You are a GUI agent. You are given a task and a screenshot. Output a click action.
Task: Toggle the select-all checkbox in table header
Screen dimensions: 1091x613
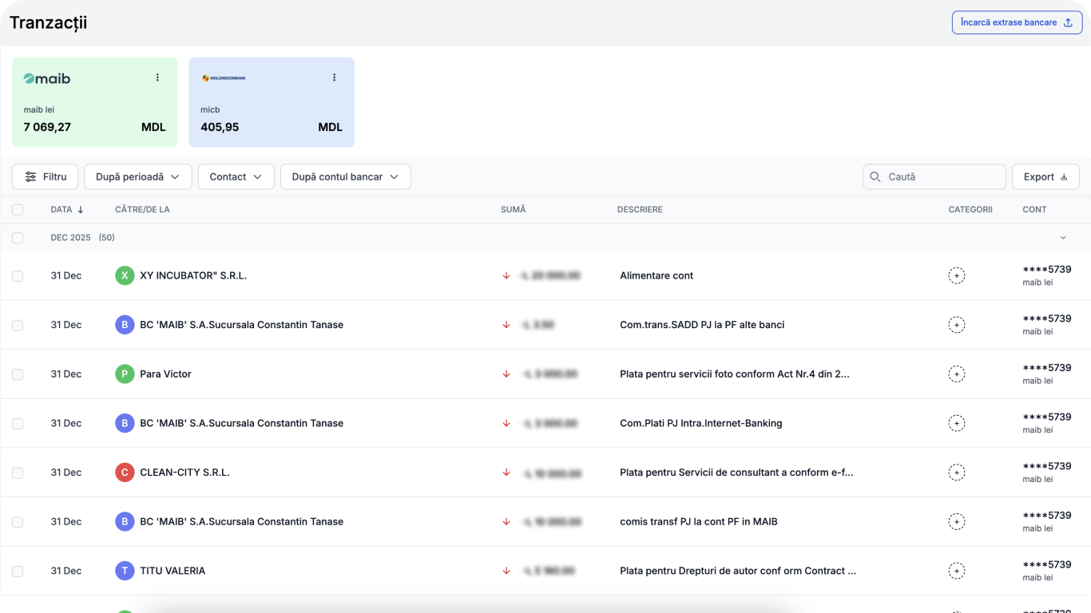tap(18, 210)
